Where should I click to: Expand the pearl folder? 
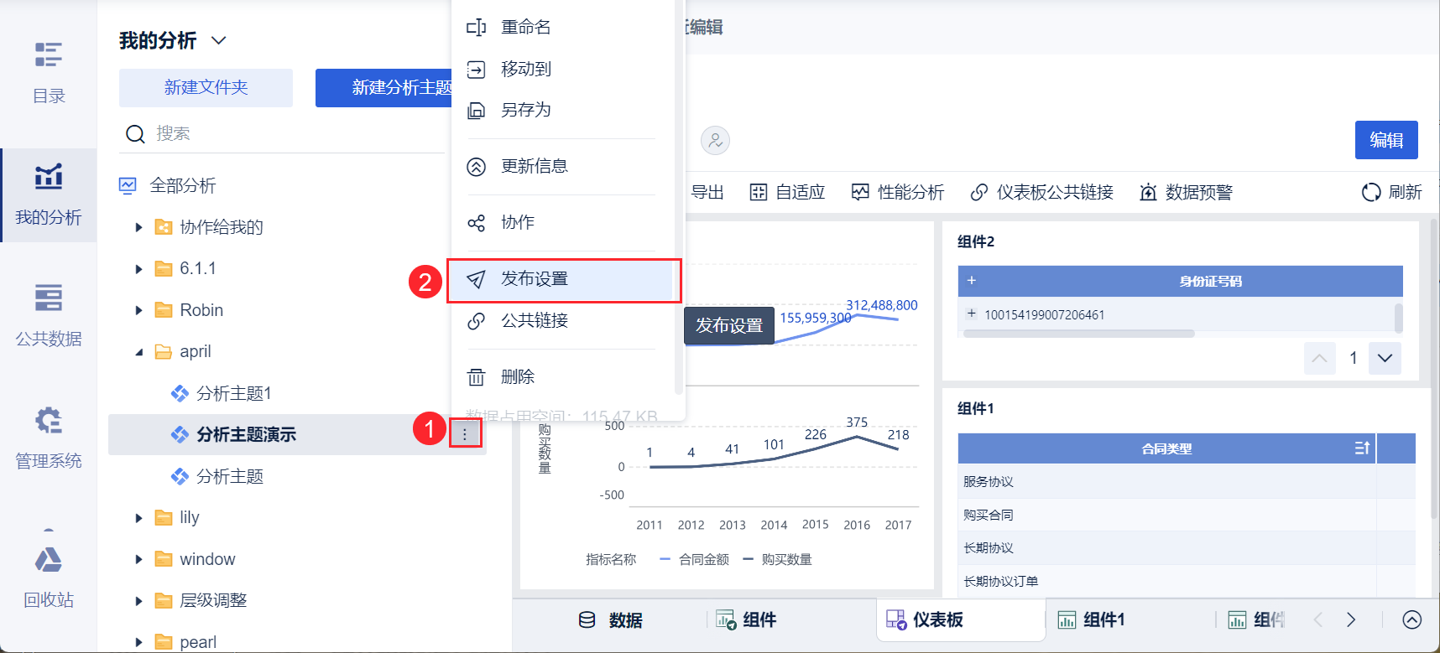pyautogui.click(x=138, y=642)
